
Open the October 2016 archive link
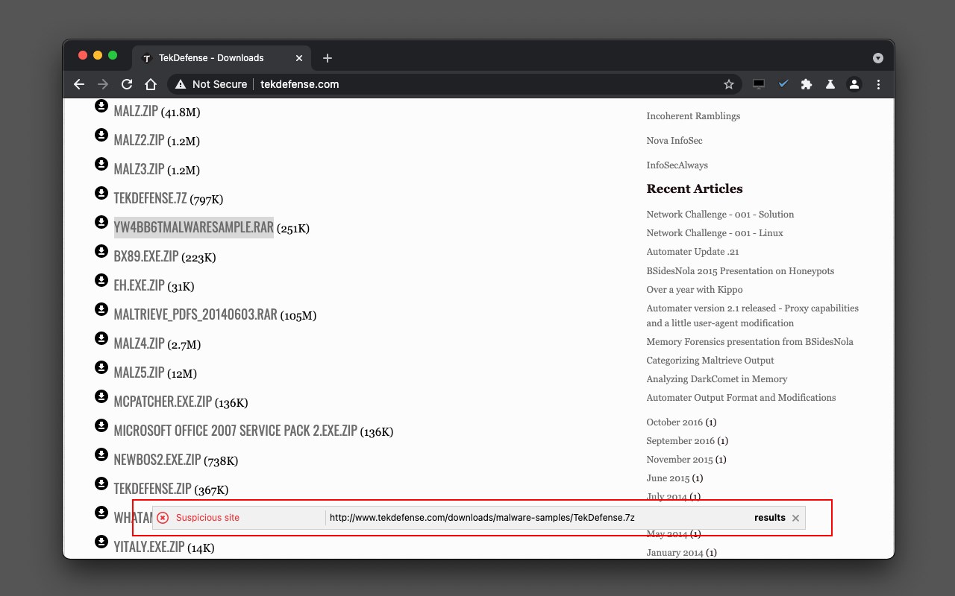pyautogui.click(x=674, y=422)
